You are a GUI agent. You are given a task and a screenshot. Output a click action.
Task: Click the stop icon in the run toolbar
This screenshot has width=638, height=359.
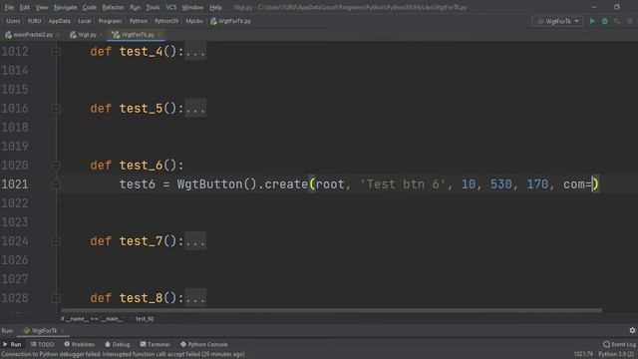630,21
